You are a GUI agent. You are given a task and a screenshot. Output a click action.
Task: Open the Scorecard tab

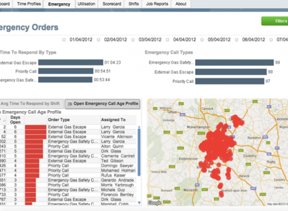(112, 4)
